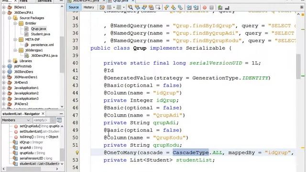Click the Comment code toolbar icon
306x172 pixels.
click(220, 8)
